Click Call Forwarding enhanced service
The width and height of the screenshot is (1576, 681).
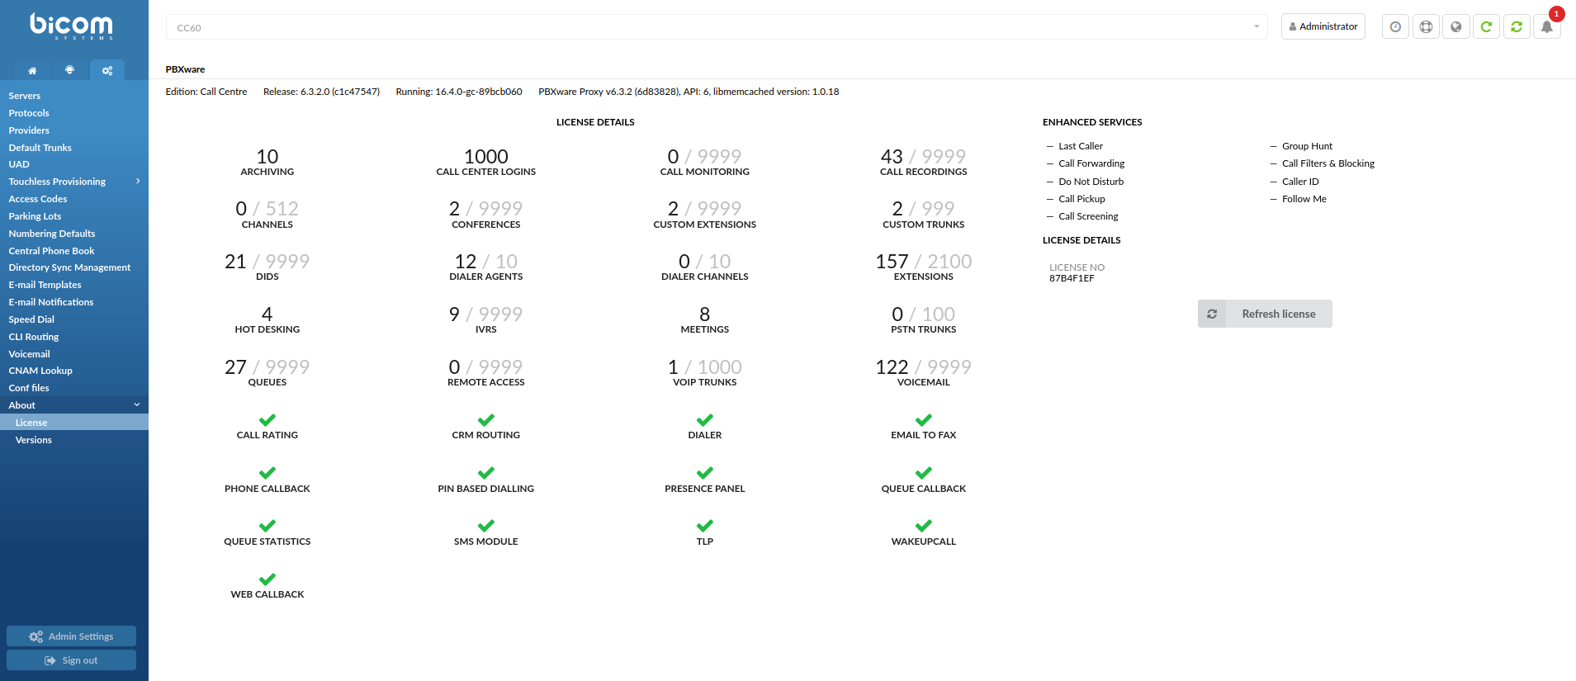(x=1091, y=163)
